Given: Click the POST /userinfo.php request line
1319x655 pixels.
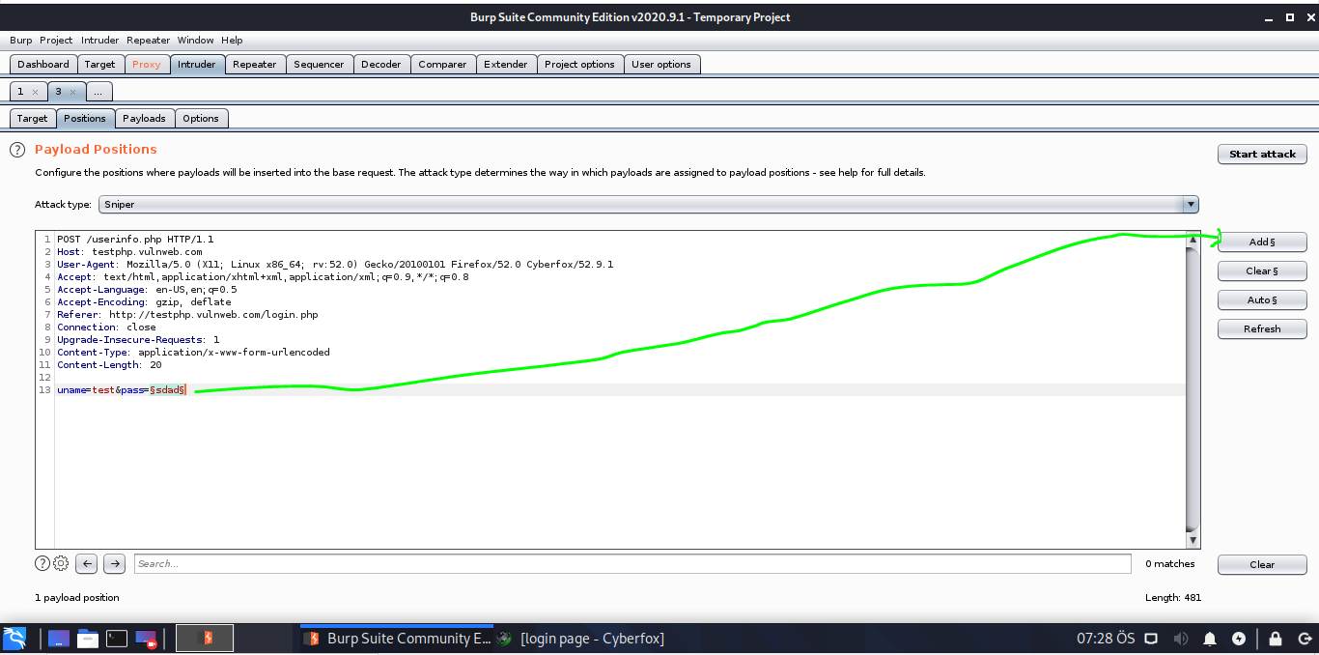Looking at the screenshot, I should pos(135,239).
